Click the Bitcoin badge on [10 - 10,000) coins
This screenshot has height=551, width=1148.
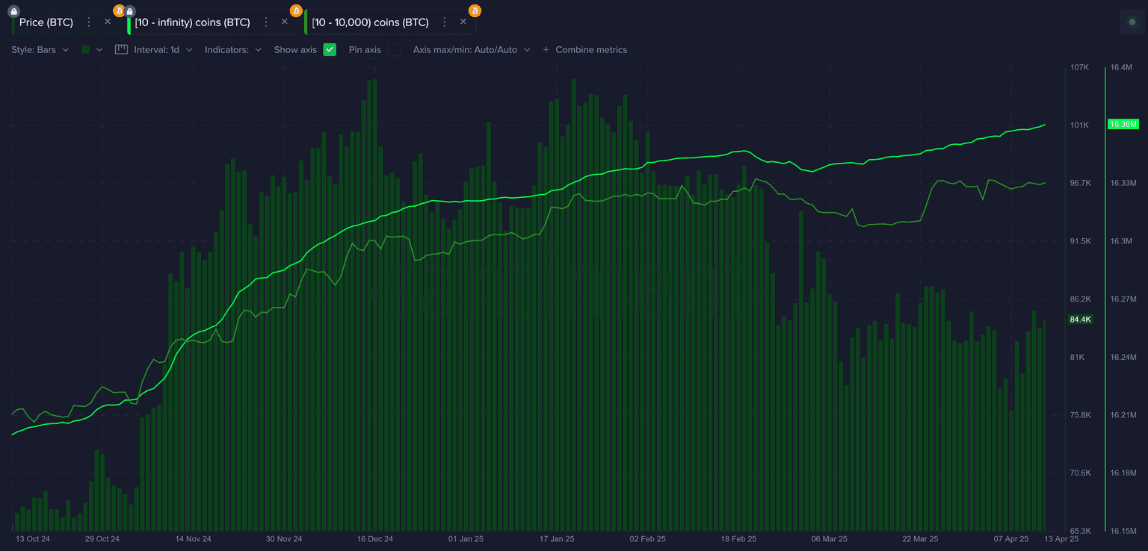coord(475,10)
